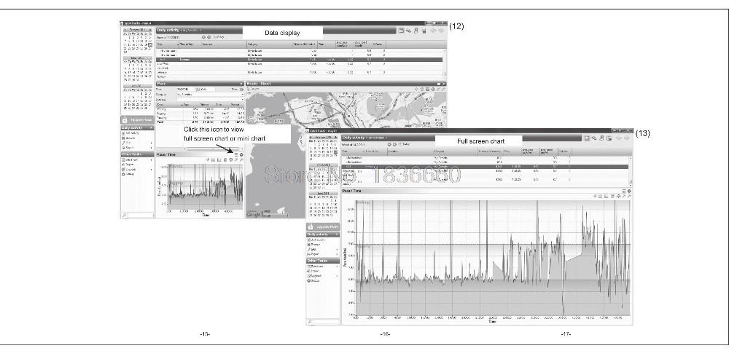Click the full screen chart icon in Pace/Time panel

coord(236,154)
